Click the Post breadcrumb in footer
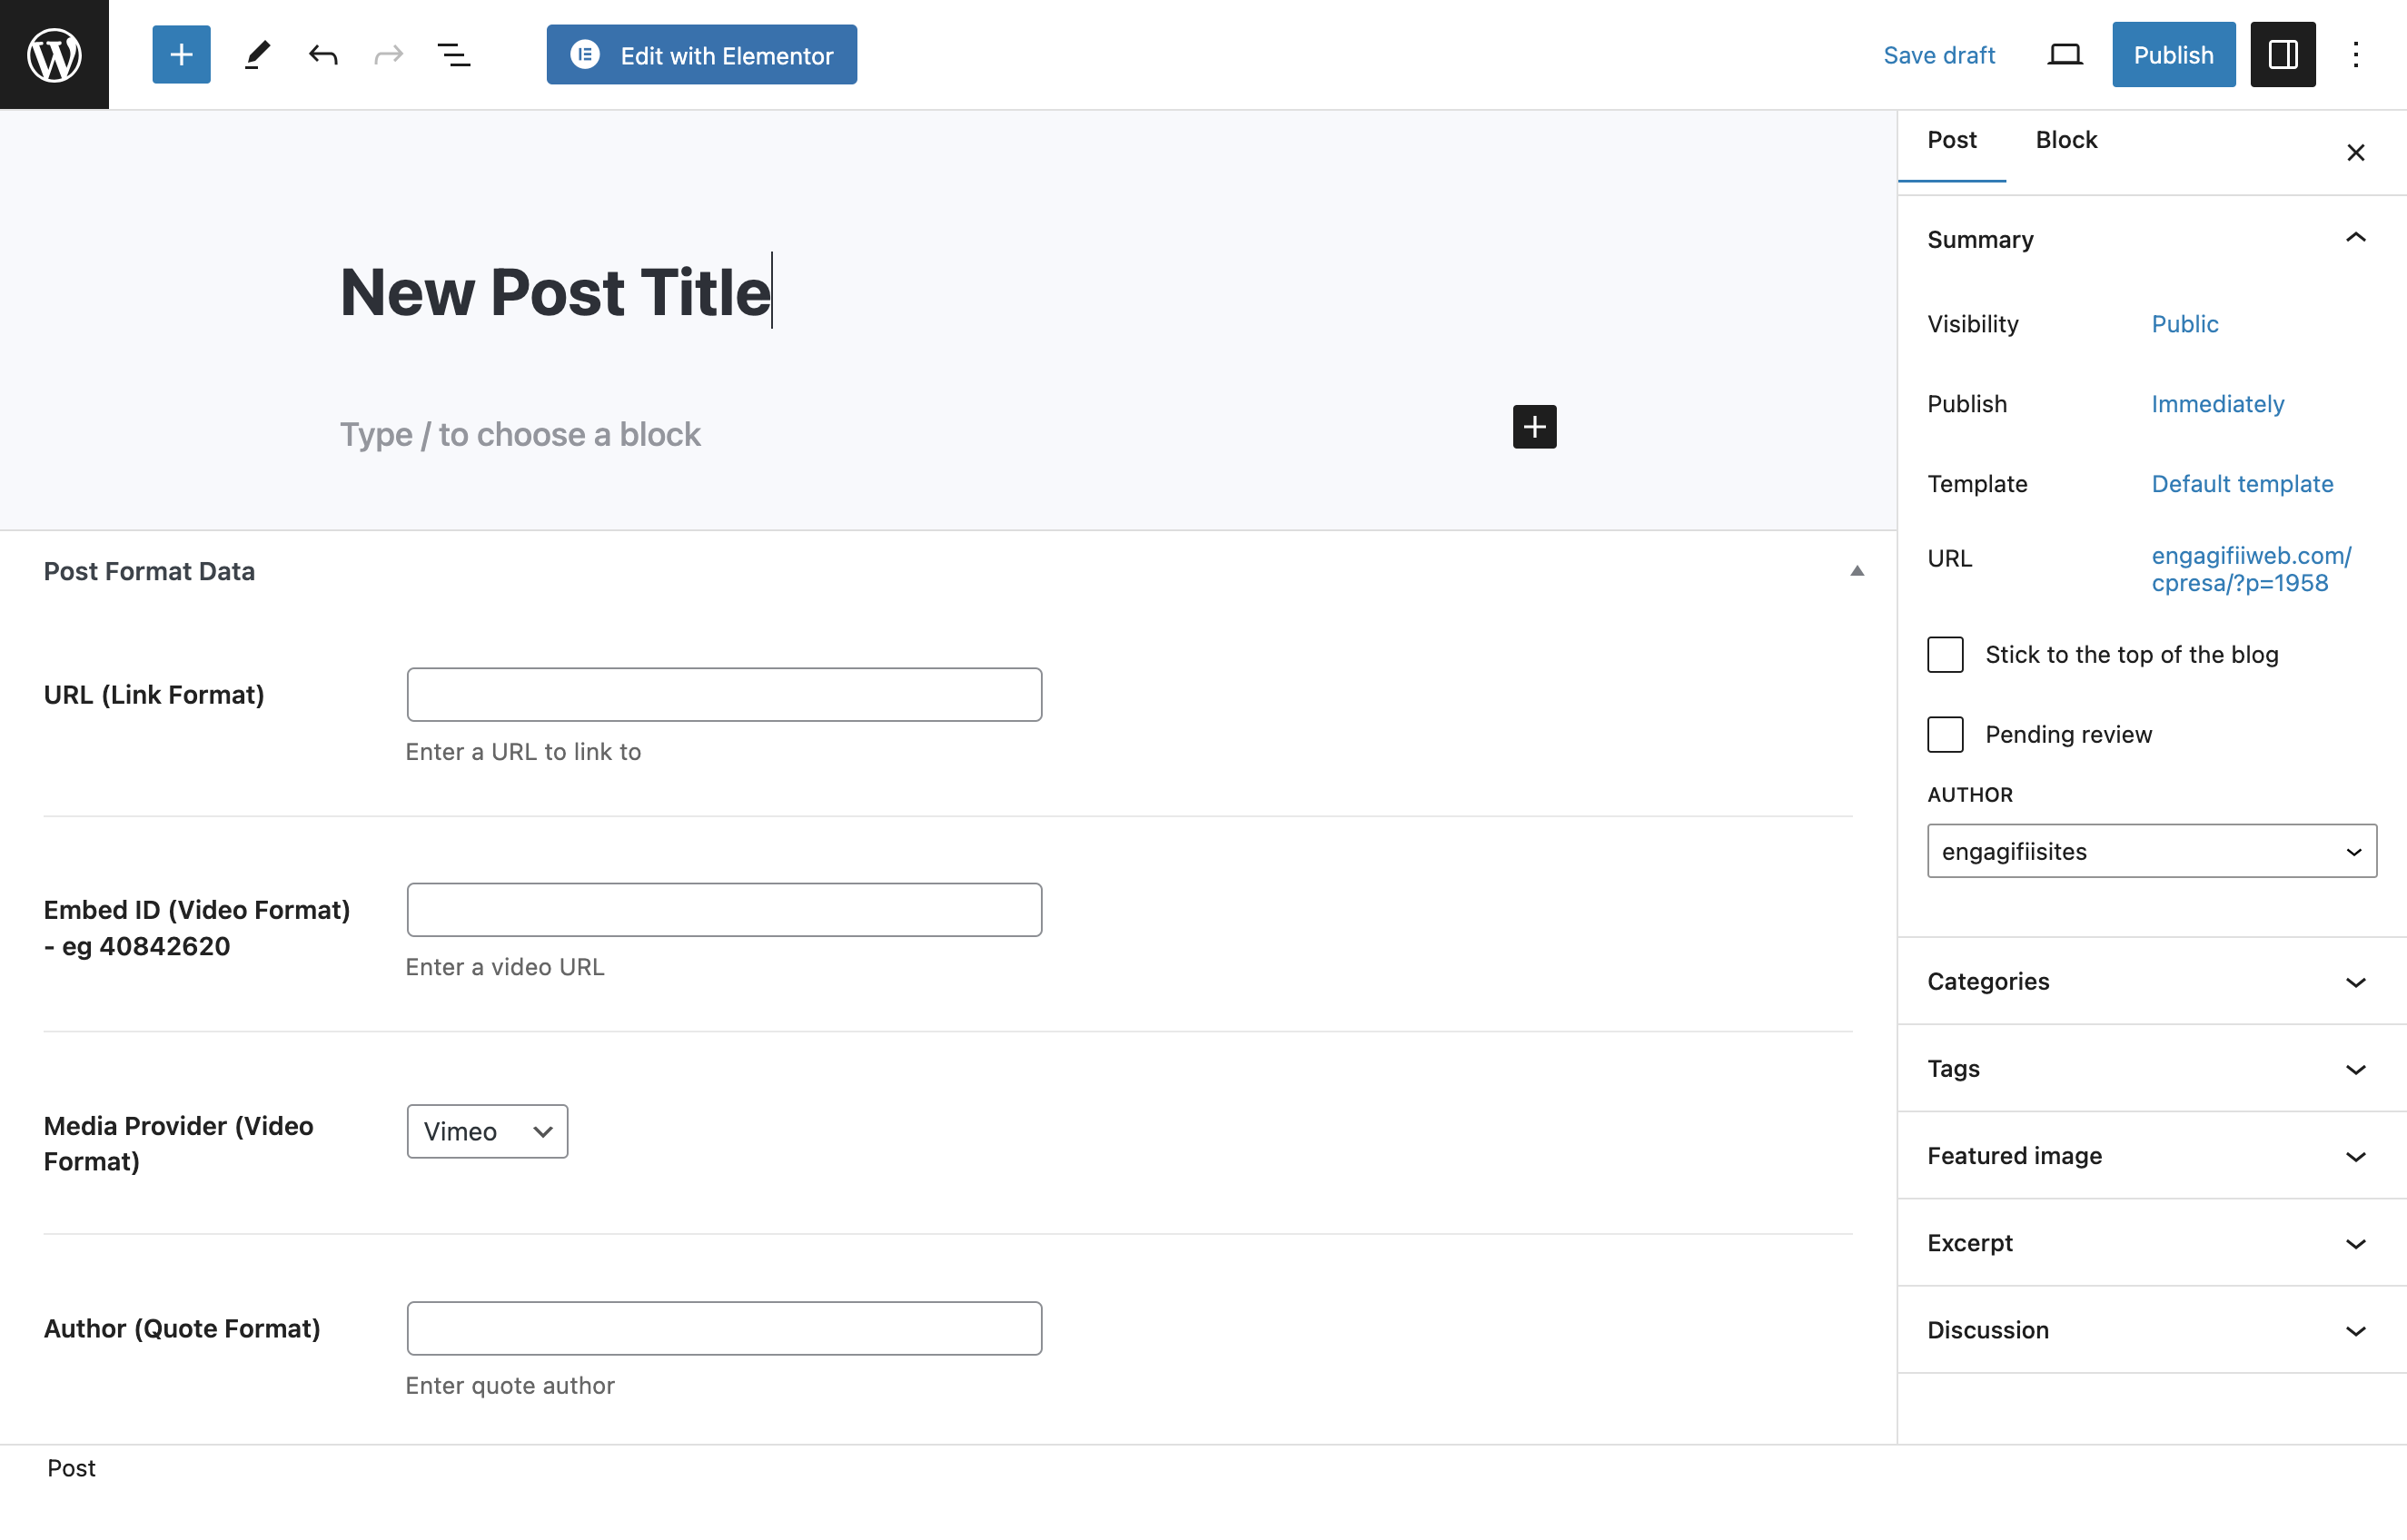This screenshot has height=1540, width=2407. point(71,1468)
